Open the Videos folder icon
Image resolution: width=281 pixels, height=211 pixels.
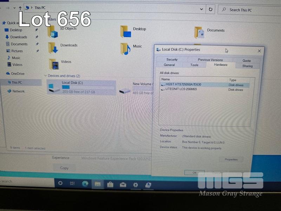[53, 64]
